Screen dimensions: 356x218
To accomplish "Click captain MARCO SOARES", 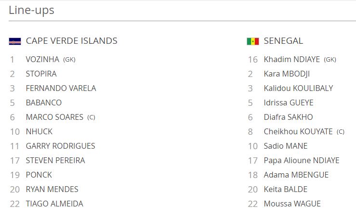I will tap(54, 117).
